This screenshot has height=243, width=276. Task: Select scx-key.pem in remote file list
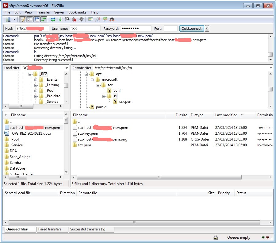point(88,133)
